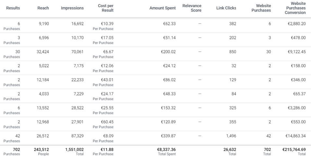Sort table by Impressions header
The height and width of the screenshot is (163, 311).
pyautogui.click(x=72, y=8)
